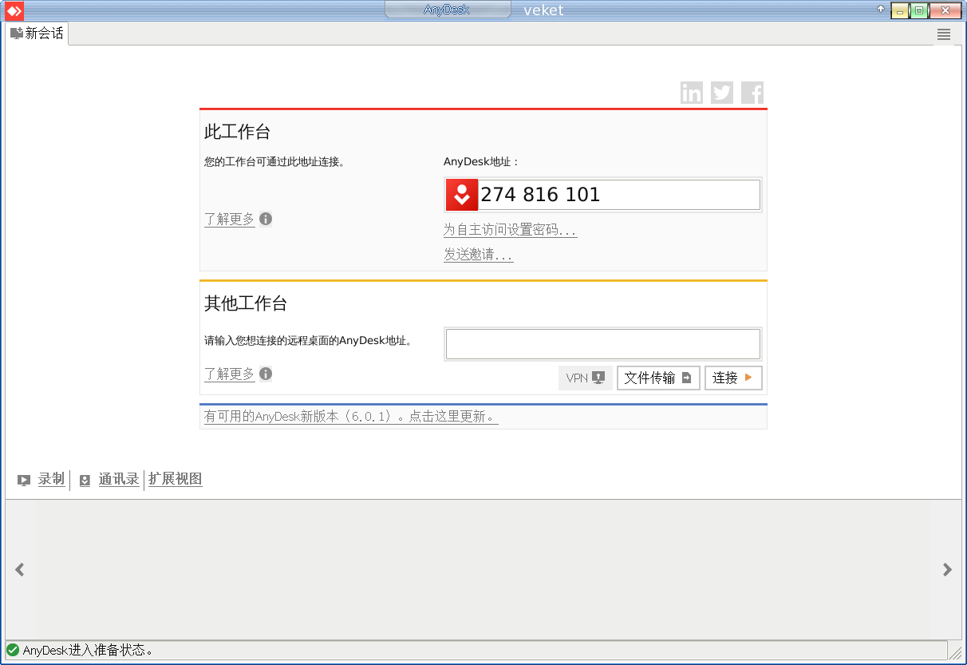
Task: Click the window resize grip icon
Action: 955,652
